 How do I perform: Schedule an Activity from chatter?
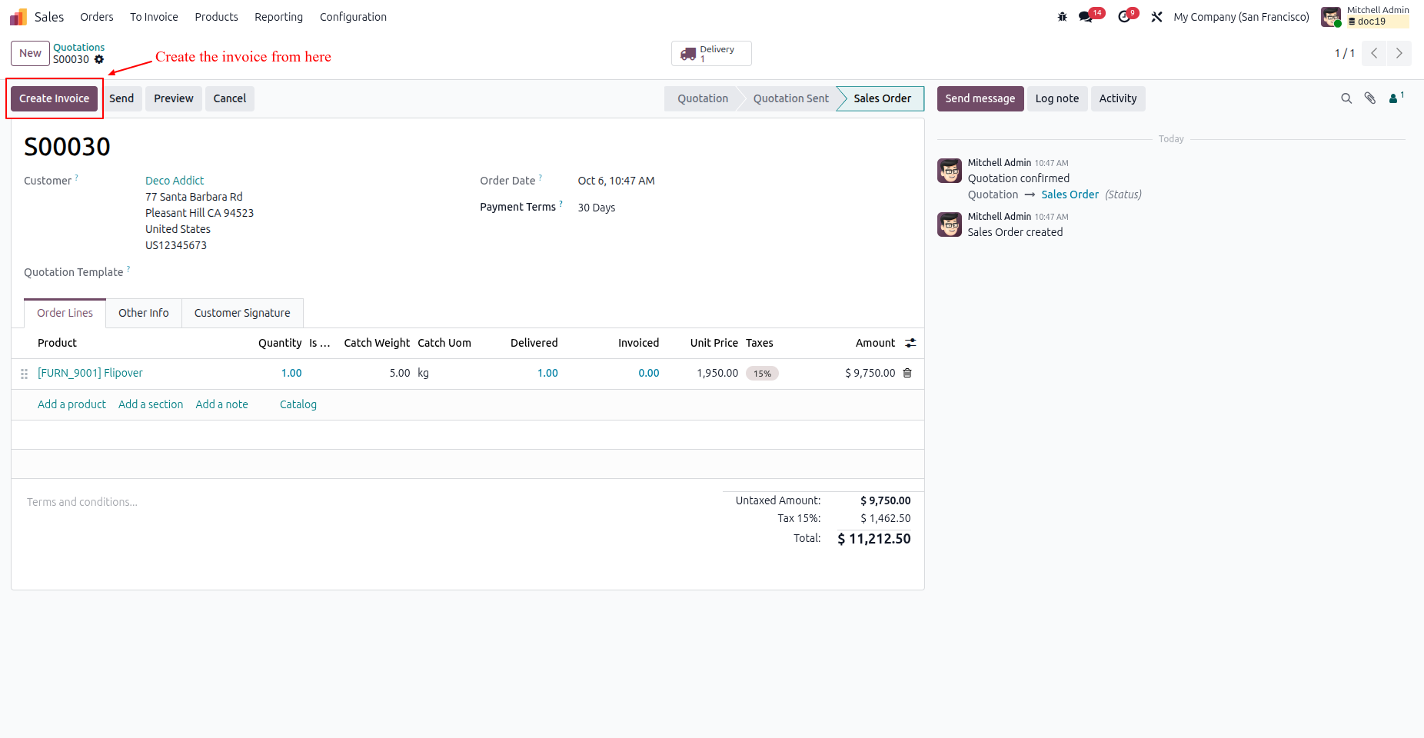(x=1118, y=98)
